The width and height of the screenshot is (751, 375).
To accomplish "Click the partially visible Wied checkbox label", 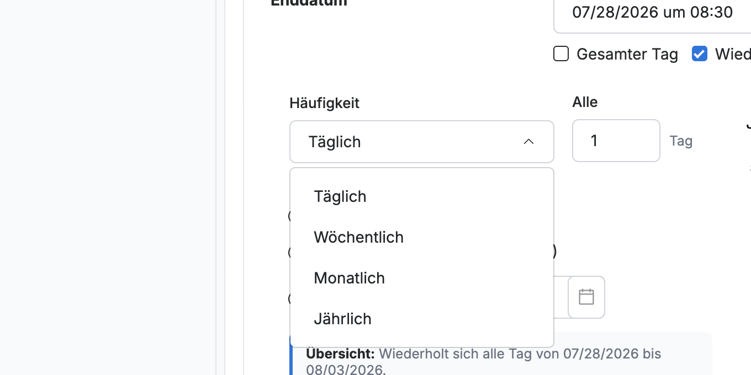I will click(733, 54).
